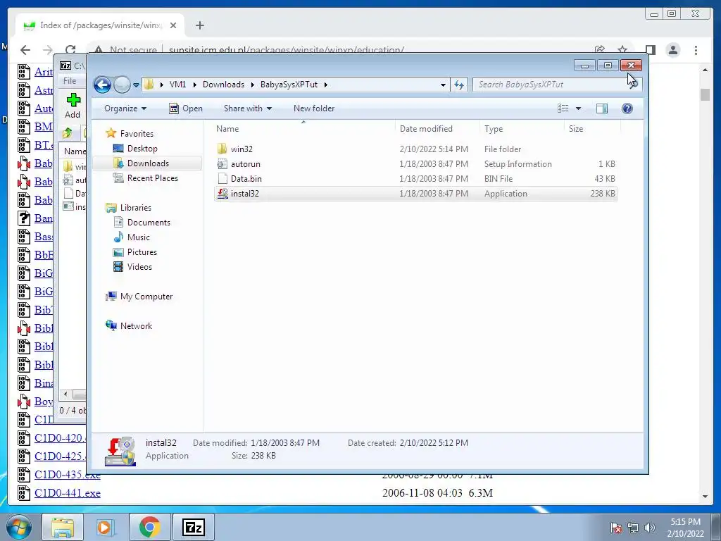Close the Index of /packages tab
721x541 pixels.
173,25
